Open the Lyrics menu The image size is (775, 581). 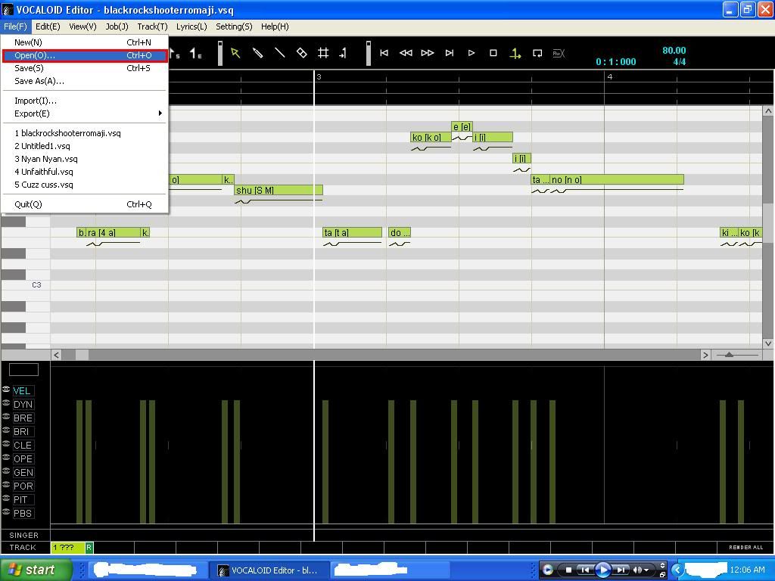click(191, 26)
